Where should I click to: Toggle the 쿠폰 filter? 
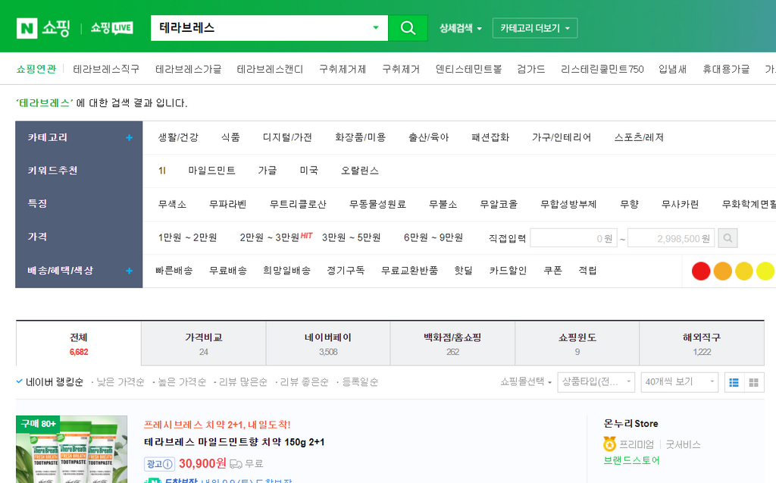[x=552, y=271]
